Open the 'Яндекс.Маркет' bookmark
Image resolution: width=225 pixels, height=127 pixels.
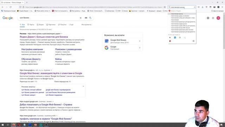[25, 11]
